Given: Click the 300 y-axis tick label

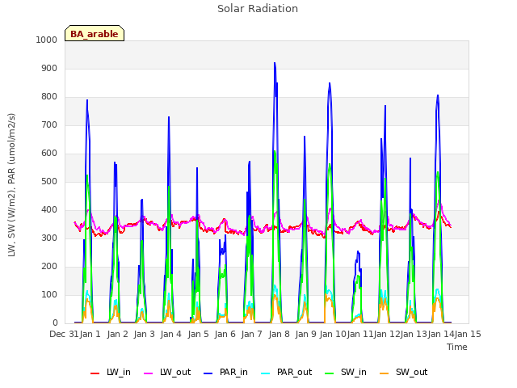Looking at the screenshot, I should coord(49,238).
